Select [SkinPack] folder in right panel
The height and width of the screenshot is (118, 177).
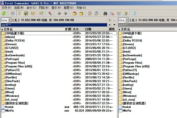tap(148, 81)
